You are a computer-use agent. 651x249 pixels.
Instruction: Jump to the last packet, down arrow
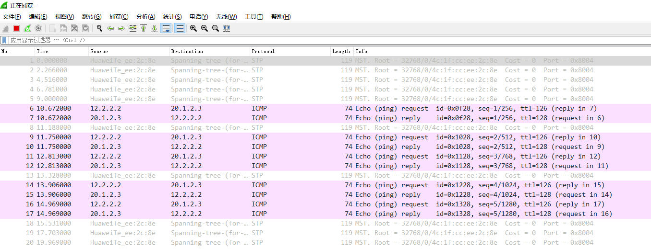tap(155, 28)
